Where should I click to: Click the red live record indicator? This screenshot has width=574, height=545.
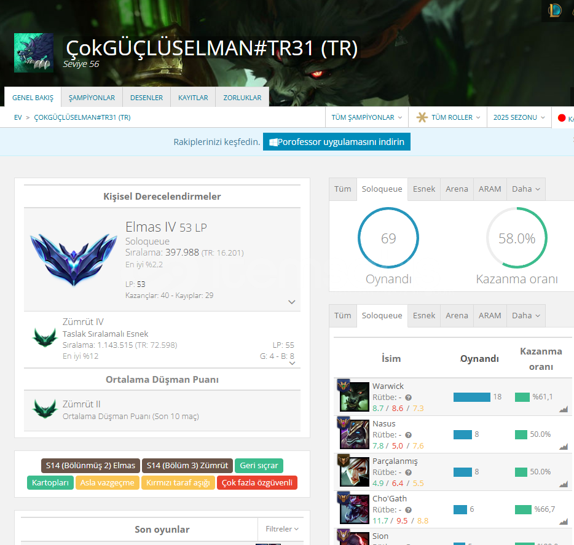point(562,118)
